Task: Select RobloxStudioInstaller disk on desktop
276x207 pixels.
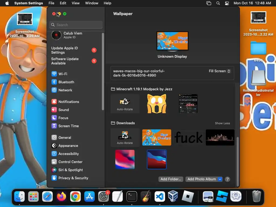Action: [258, 83]
